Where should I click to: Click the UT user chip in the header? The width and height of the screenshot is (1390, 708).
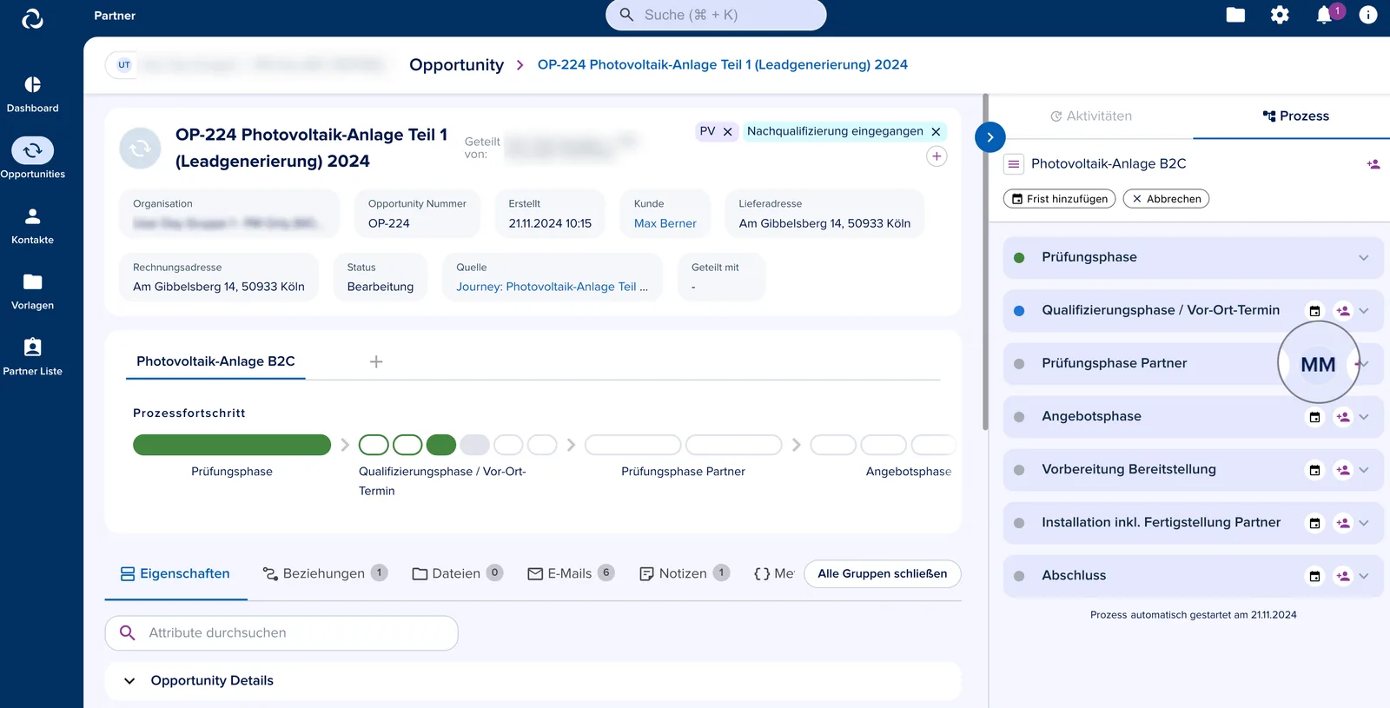123,65
